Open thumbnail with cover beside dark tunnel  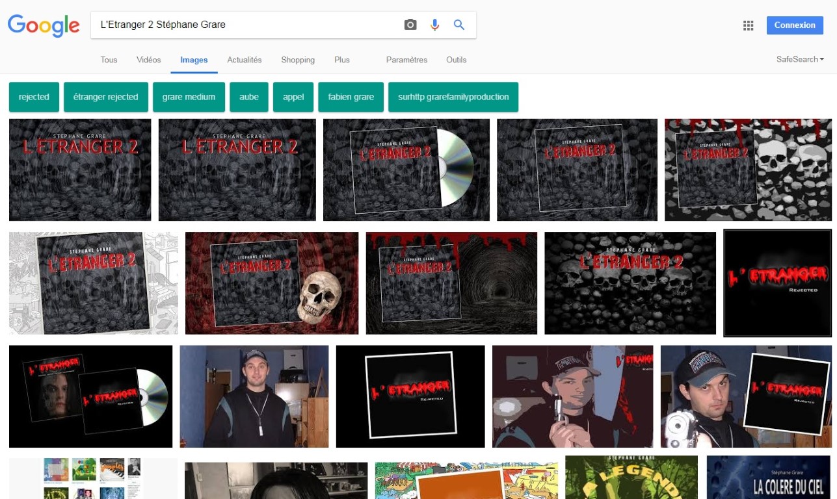click(451, 283)
